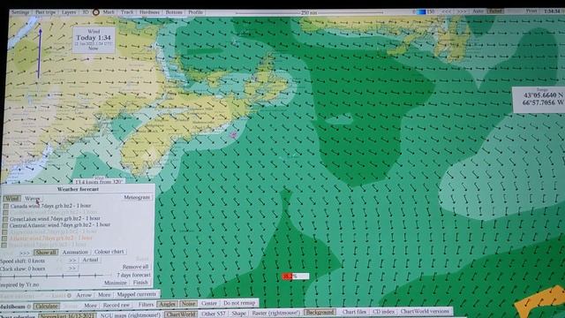
Task: Toggle the ChartWorld chart selection
Action: [x=181, y=314]
